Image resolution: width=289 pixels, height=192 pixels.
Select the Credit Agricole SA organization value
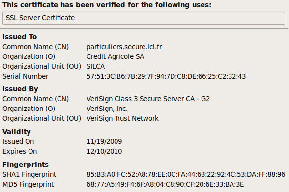(x=115, y=56)
